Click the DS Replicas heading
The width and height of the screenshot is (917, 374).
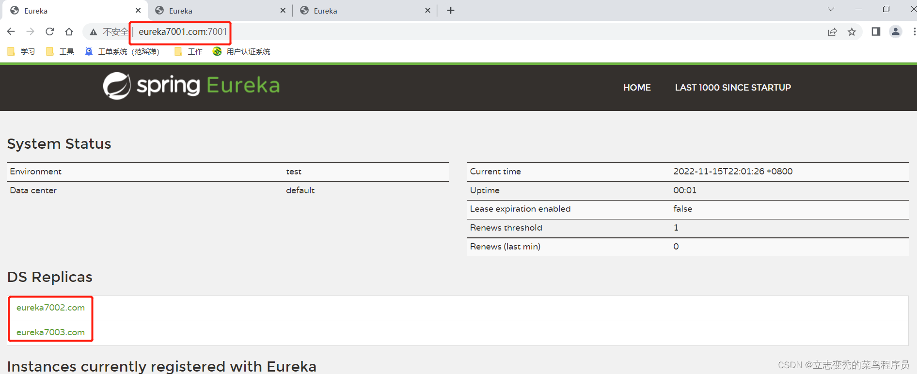click(49, 277)
